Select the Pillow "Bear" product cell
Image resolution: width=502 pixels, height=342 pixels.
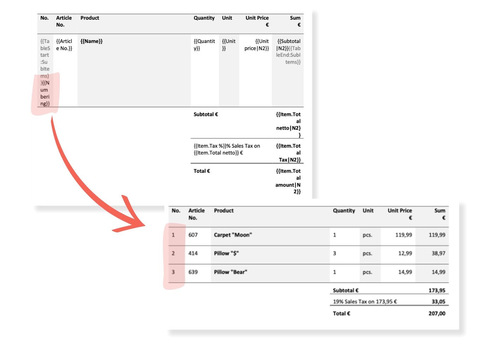pos(230,272)
